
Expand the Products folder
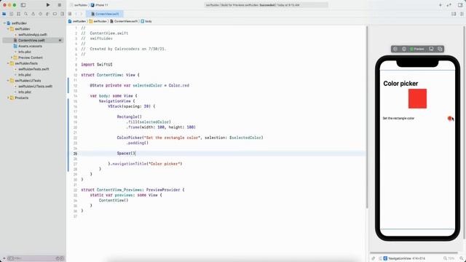[x=8, y=98]
